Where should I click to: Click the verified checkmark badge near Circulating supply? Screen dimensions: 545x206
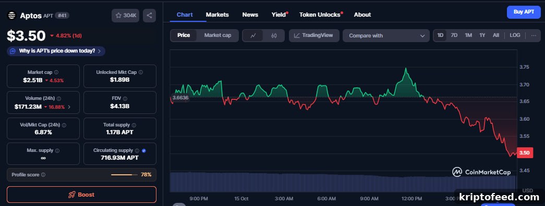click(x=144, y=150)
